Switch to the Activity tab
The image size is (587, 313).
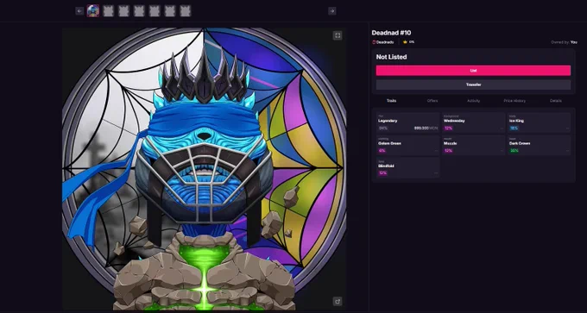coord(474,101)
